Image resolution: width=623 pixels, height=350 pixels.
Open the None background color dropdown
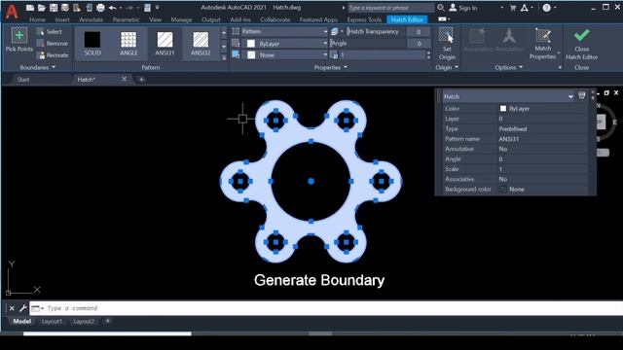[285, 55]
